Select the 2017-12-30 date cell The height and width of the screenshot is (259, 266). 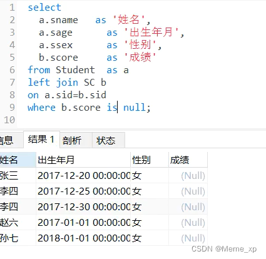[x=83, y=206]
